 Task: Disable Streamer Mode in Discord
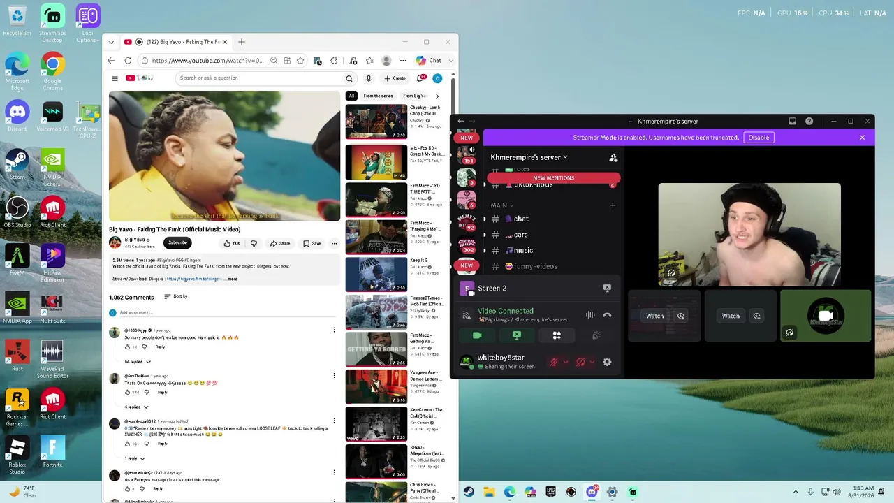point(759,138)
